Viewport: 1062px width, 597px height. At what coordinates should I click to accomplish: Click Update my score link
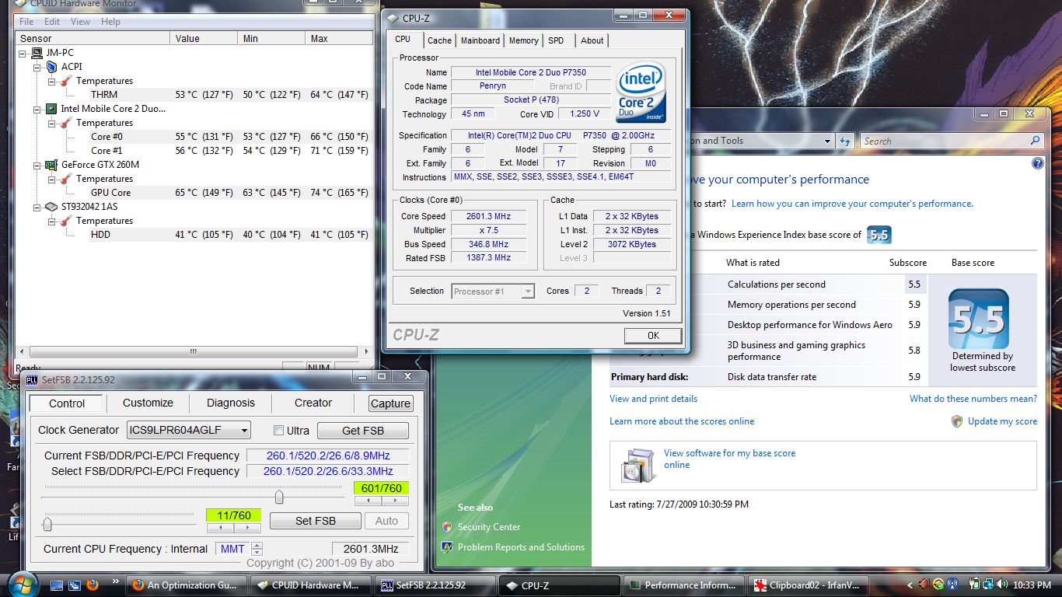1002,421
